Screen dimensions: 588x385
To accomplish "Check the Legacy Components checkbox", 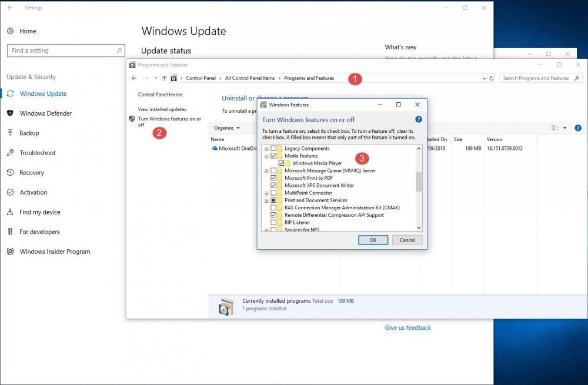I will pos(273,149).
